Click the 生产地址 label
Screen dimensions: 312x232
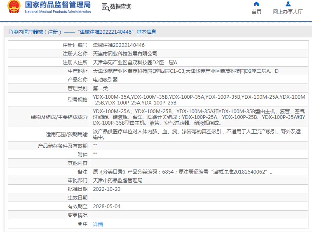(x=77, y=71)
